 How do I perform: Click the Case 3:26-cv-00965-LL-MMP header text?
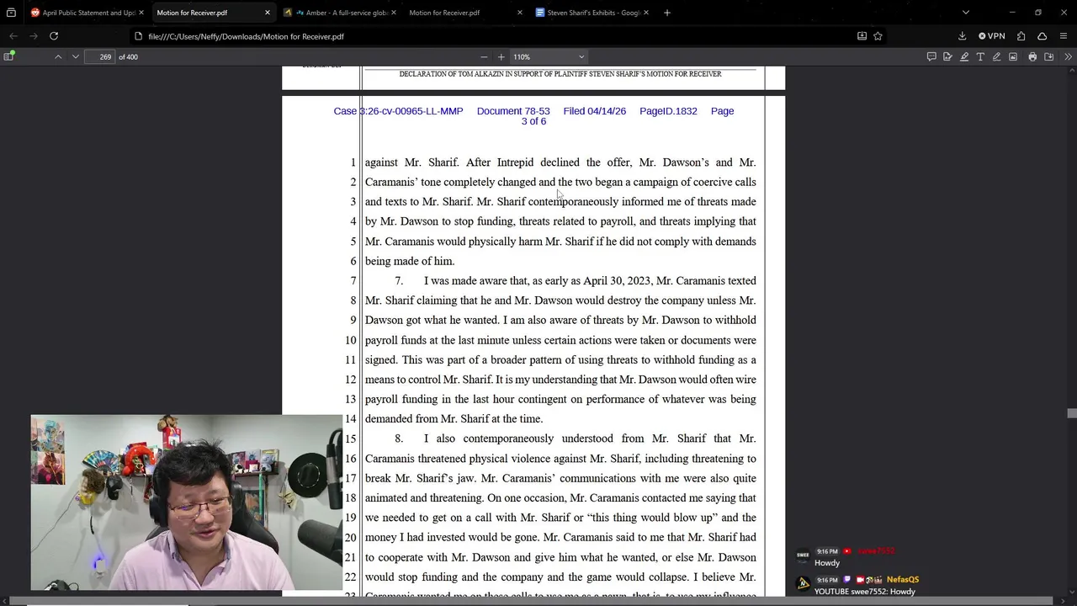(398, 111)
